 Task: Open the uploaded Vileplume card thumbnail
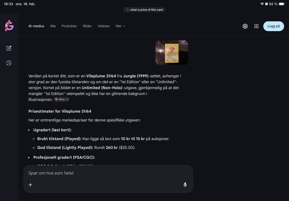[x=172, y=52]
